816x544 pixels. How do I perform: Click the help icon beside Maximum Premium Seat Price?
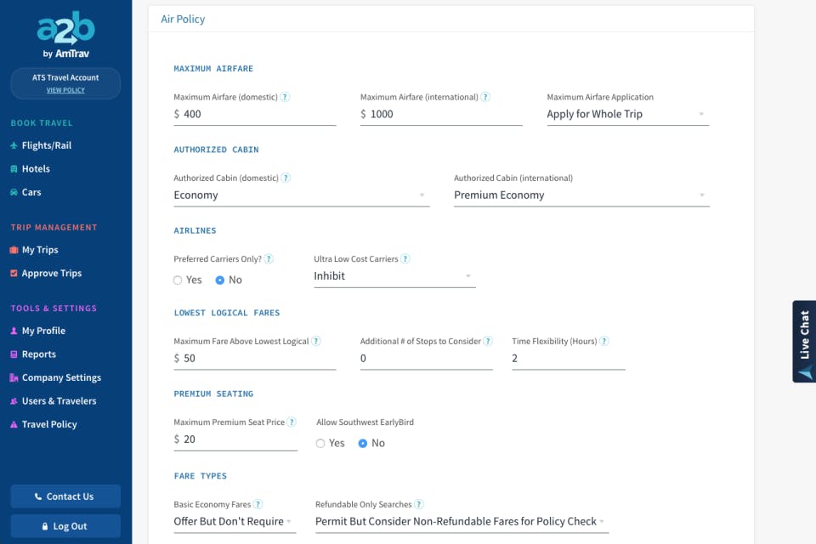click(292, 422)
